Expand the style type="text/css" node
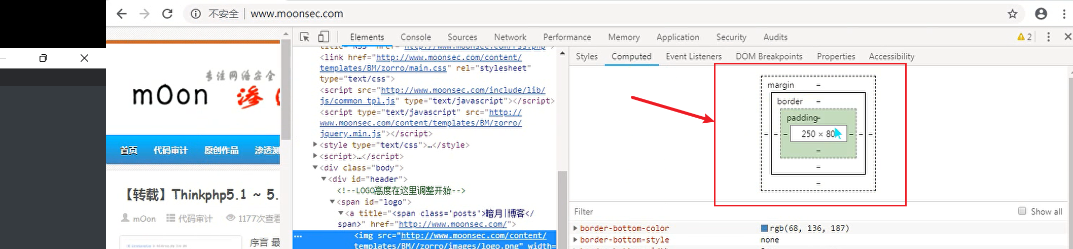The width and height of the screenshot is (1073, 249). (315, 145)
